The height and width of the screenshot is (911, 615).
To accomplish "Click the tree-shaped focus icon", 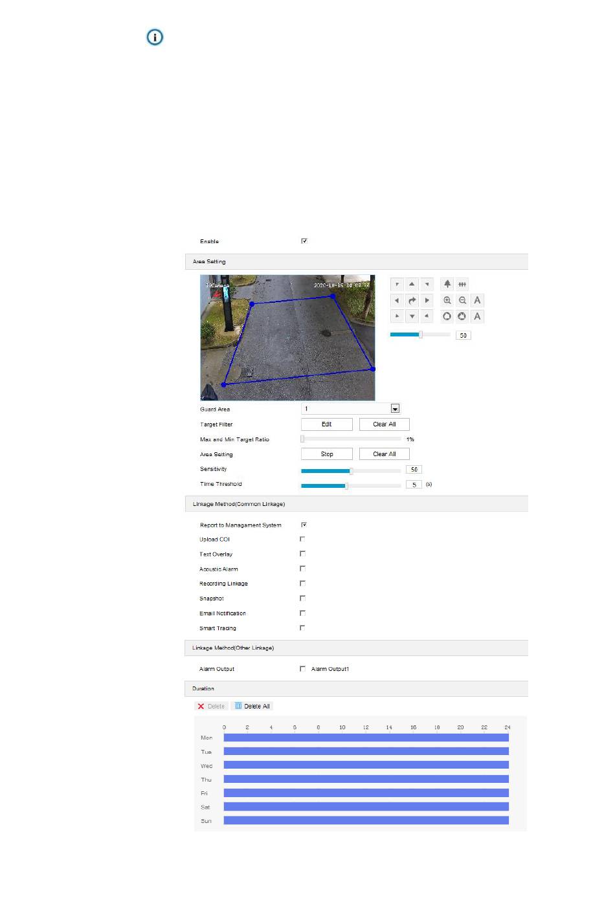I will (x=447, y=284).
